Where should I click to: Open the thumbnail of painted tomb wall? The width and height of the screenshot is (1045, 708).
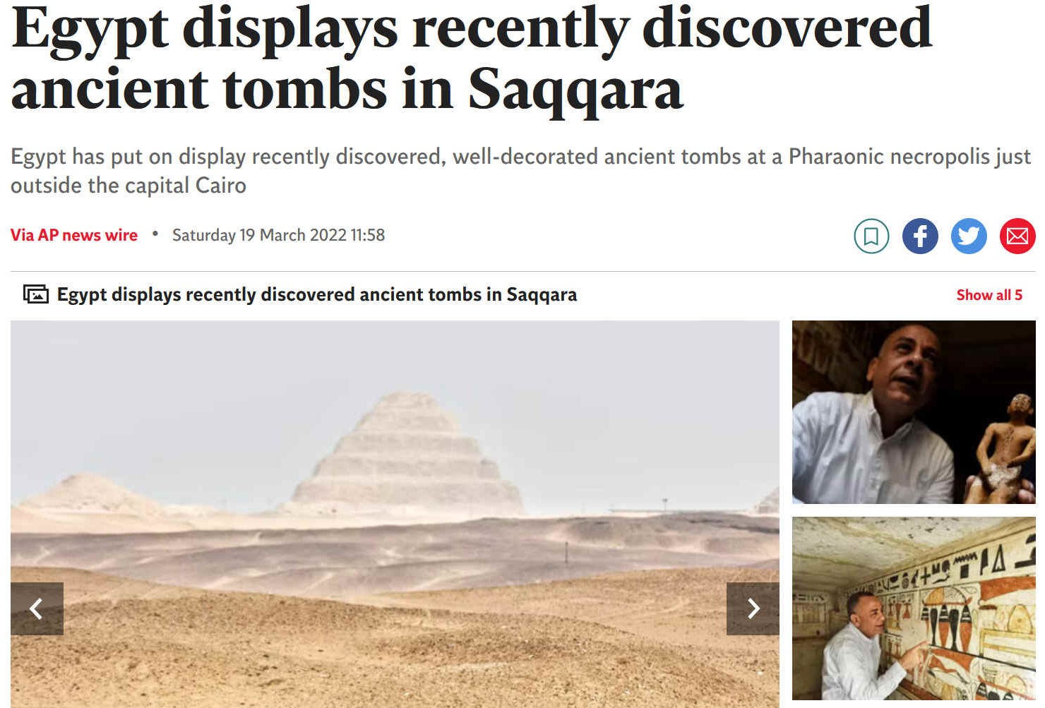pos(914,608)
